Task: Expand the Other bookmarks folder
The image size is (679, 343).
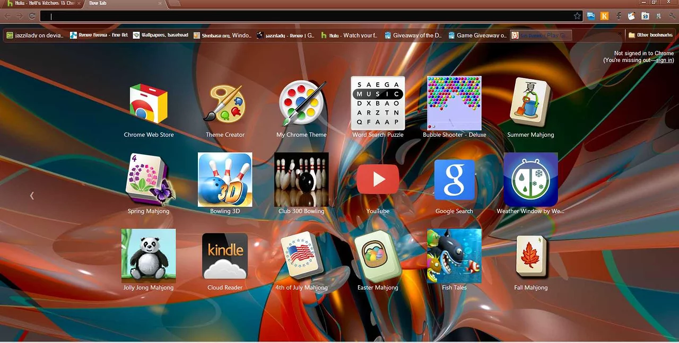Action: click(650, 35)
